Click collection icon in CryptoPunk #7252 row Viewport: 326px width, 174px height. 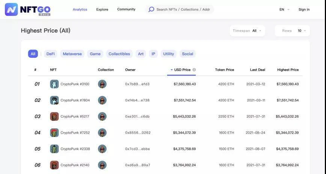coord(102,133)
